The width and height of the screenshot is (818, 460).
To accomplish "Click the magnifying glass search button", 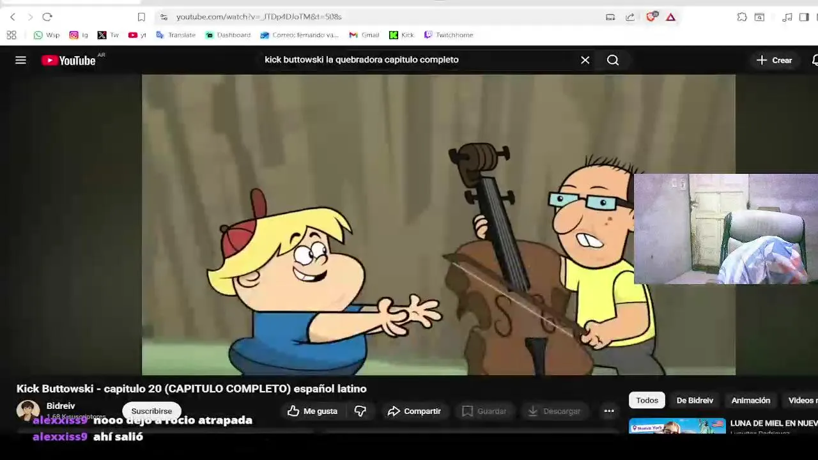I will tap(613, 60).
